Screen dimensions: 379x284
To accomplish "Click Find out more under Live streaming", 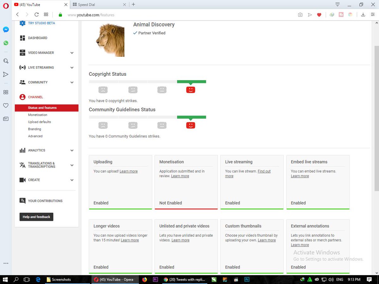I will (x=248, y=174).
